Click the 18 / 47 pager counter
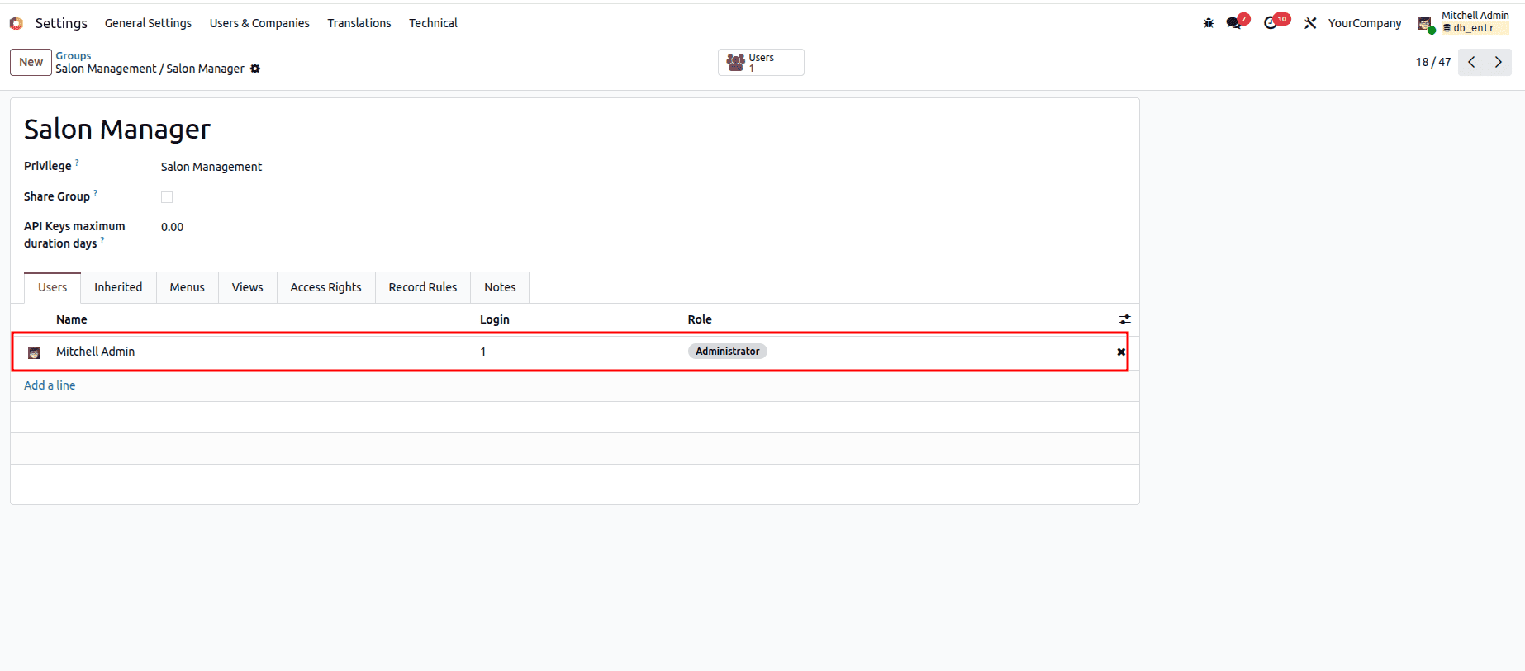 click(x=1433, y=62)
